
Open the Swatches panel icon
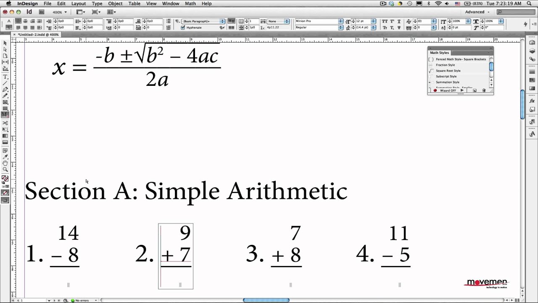click(532, 80)
